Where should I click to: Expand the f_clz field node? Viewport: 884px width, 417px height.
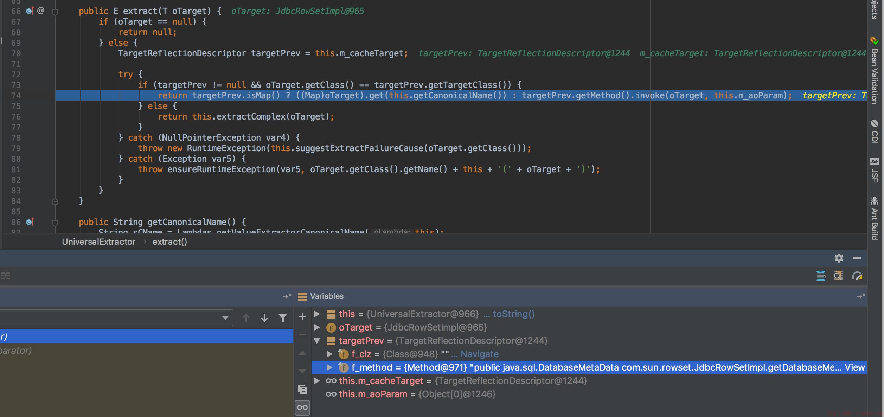click(329, 354)
